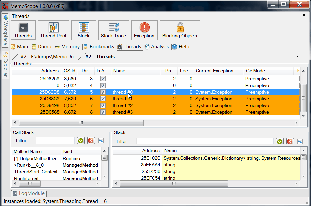Switch to the Memory ribbon tab
Screen dimensions: 311x206
point(67,47)
